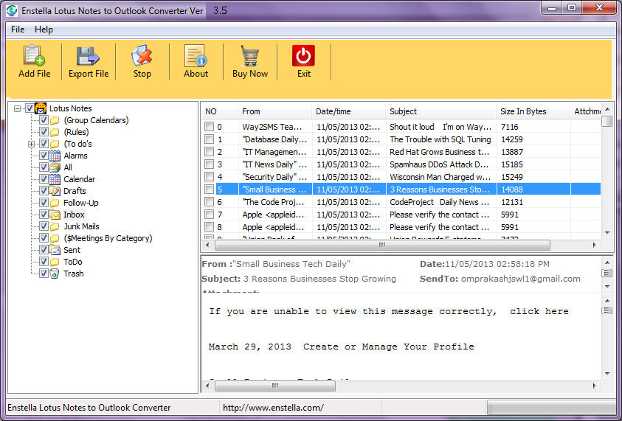Click the red Exit power icon
This screenshot has width=622, height=421.
(303, 55)
